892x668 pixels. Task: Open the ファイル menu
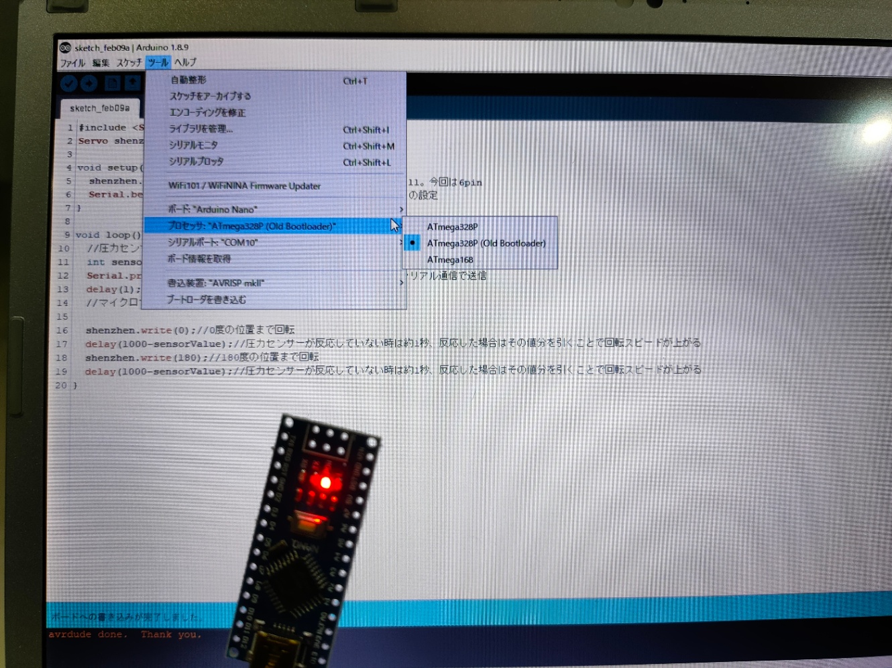pyautogui.click(x=72, y=63)
